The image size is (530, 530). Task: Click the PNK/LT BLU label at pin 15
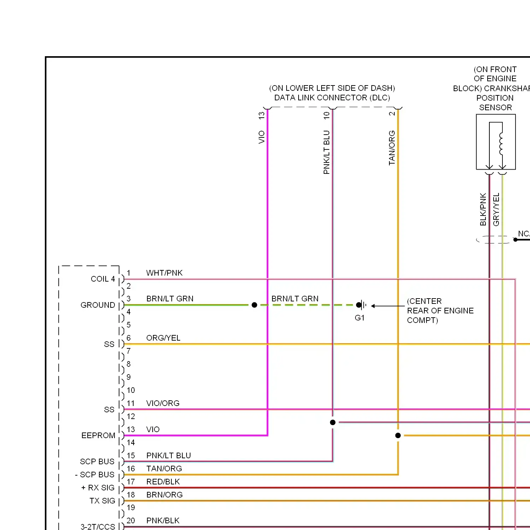pyautogui.click(x=169, y=455)
